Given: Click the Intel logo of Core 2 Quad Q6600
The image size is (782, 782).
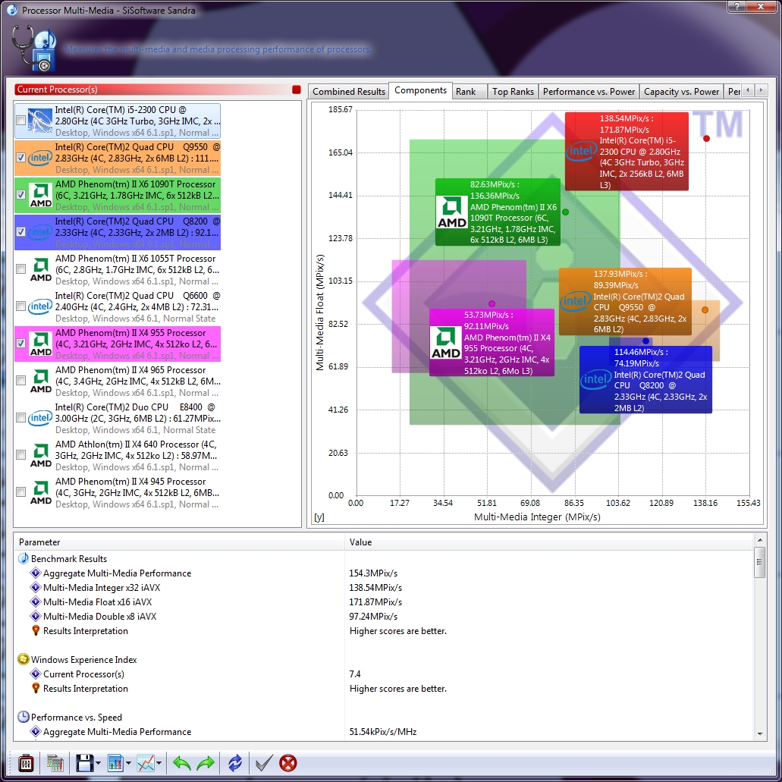Looking at the screenshot, I should click(40, 306).
